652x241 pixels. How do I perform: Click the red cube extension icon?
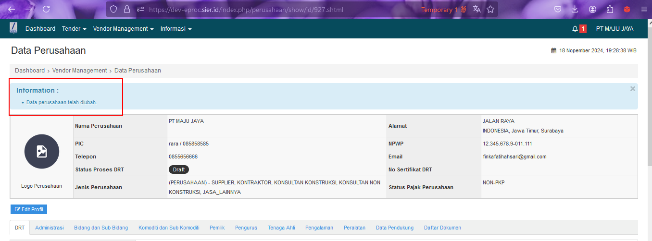click(x=627, y=9)
